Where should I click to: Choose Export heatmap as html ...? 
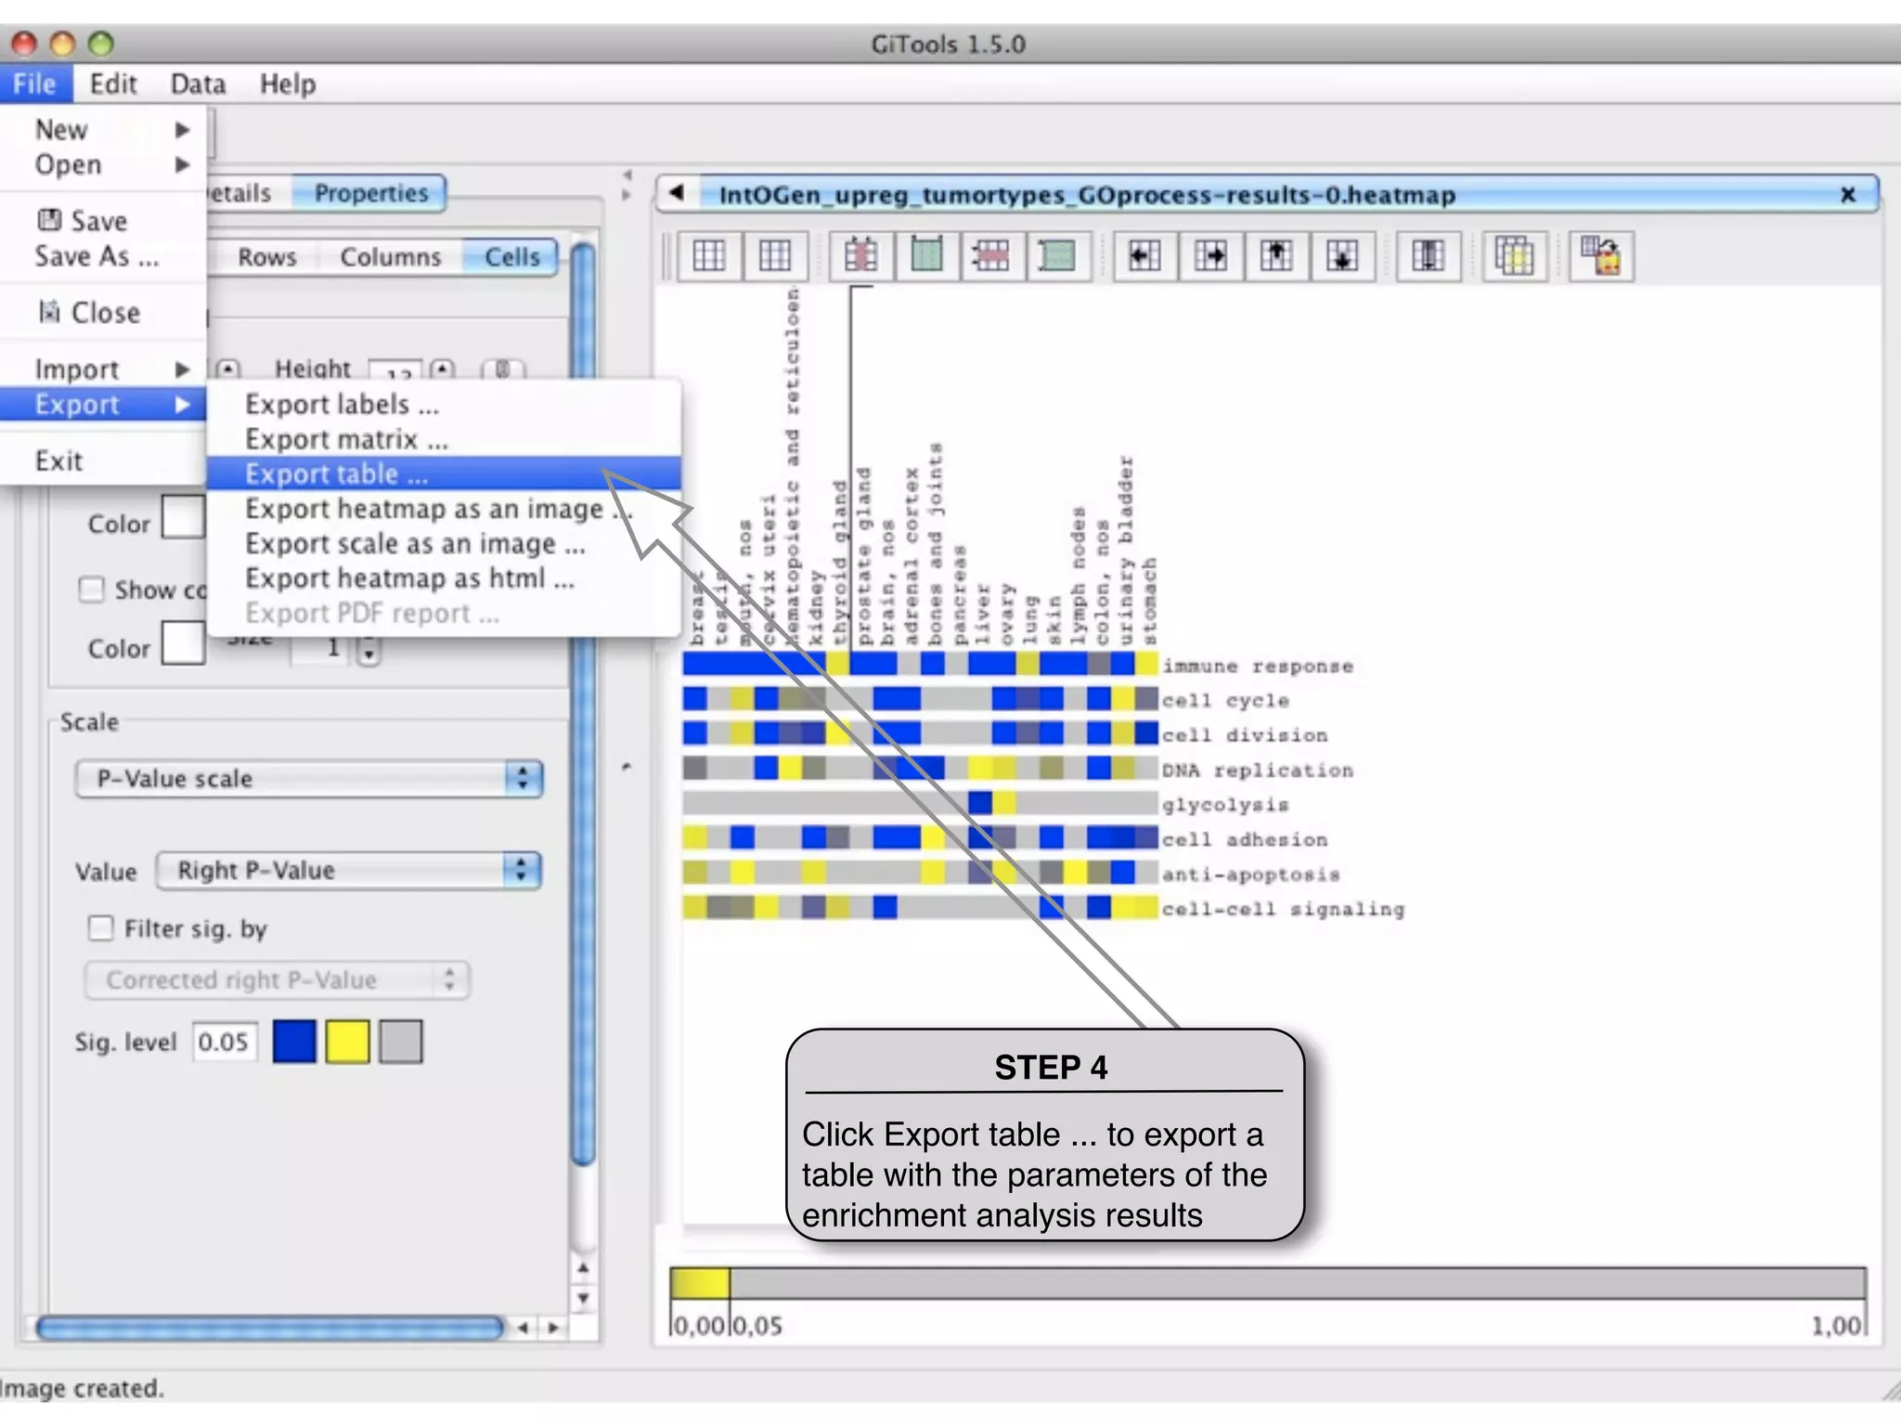[x=444, y=578]
